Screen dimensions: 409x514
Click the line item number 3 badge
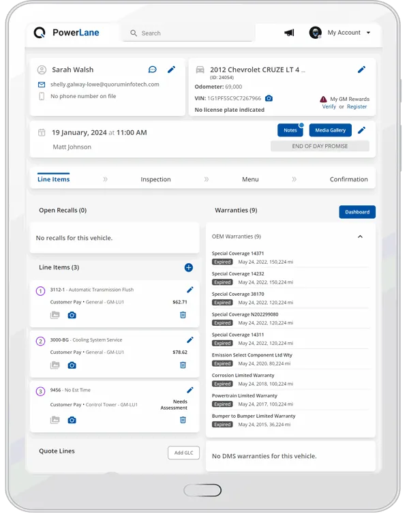[x=40, y=391]
